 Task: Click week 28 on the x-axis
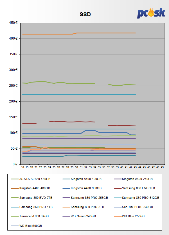click(x=67, y=167)
